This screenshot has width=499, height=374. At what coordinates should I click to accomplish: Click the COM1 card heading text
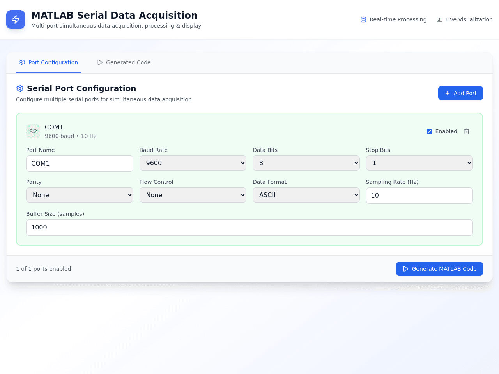tap(54, 127)
